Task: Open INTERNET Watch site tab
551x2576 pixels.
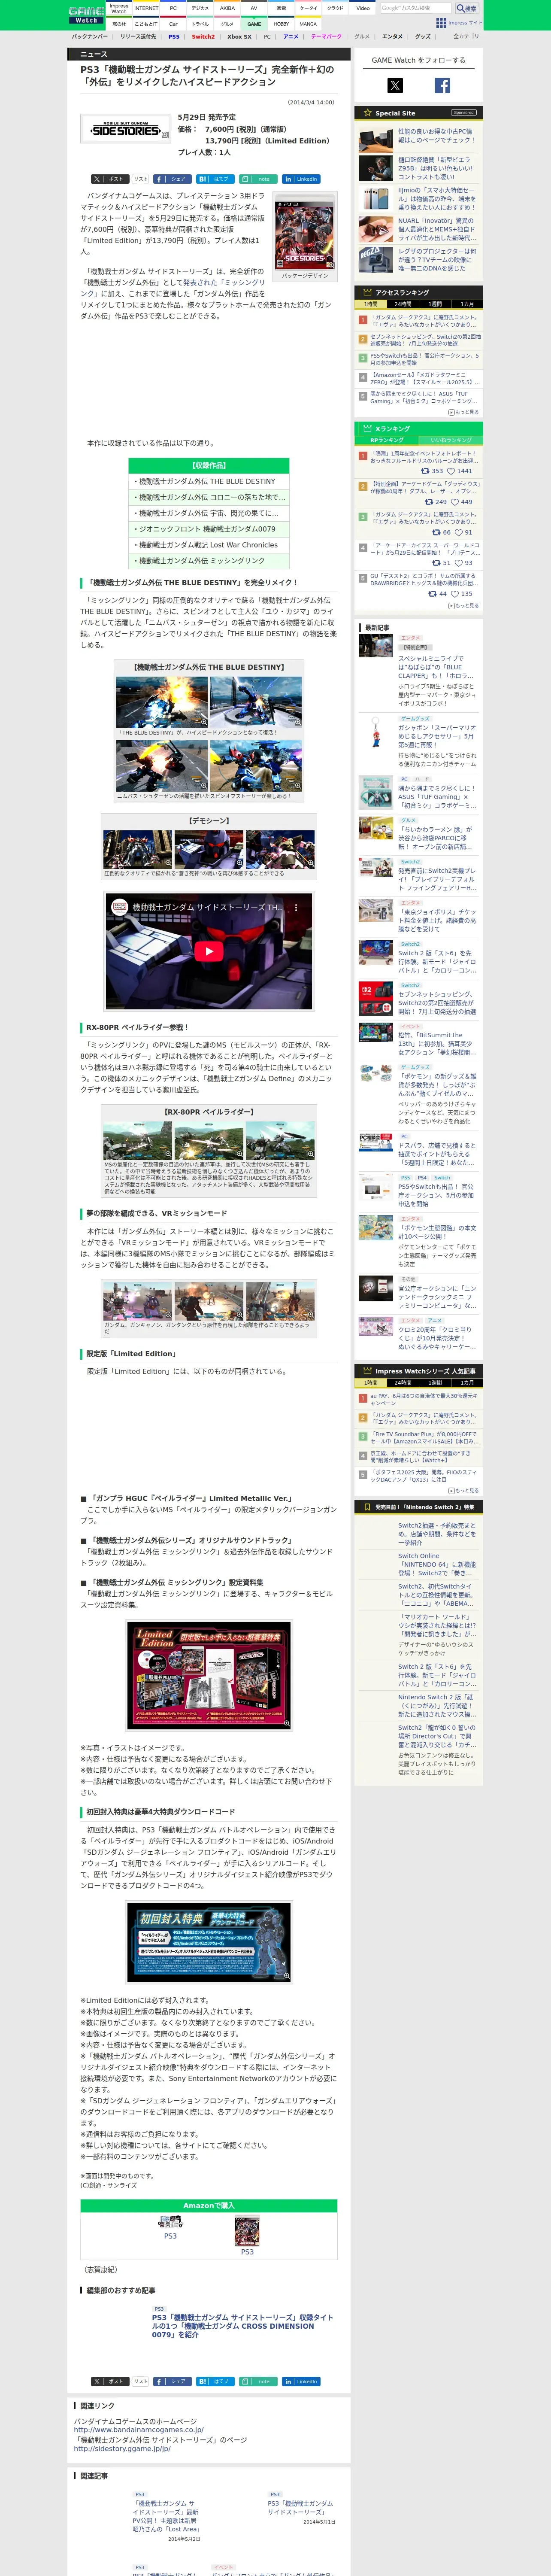Action: click(x=146, y=8)
